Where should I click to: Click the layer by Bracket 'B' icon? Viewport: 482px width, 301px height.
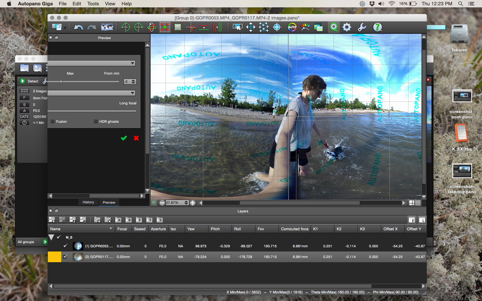(128, 220)
